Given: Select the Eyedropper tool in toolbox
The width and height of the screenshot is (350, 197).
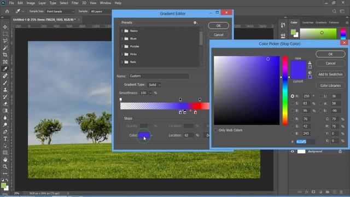Looking at the screenshot, I should [x=5, y=69].
